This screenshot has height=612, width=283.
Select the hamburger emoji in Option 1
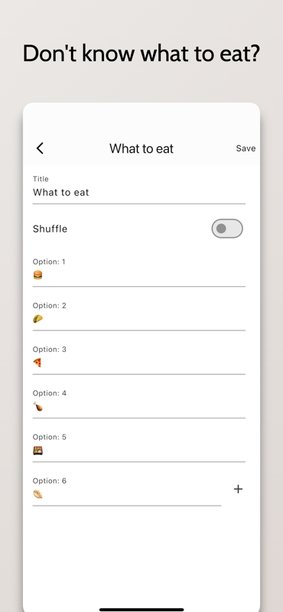coord(37,275)
